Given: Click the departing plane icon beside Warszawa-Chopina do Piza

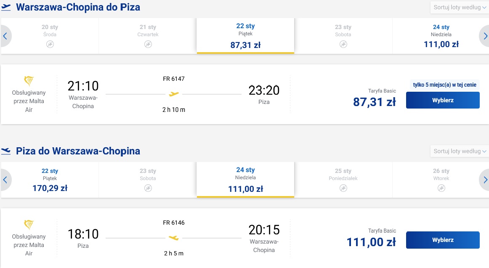Looking at the screenshot, I should pyautogui.click(x=5, y=7).
